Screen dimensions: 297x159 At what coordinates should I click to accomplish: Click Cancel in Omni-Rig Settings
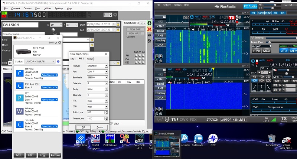[x=100, y=127]
